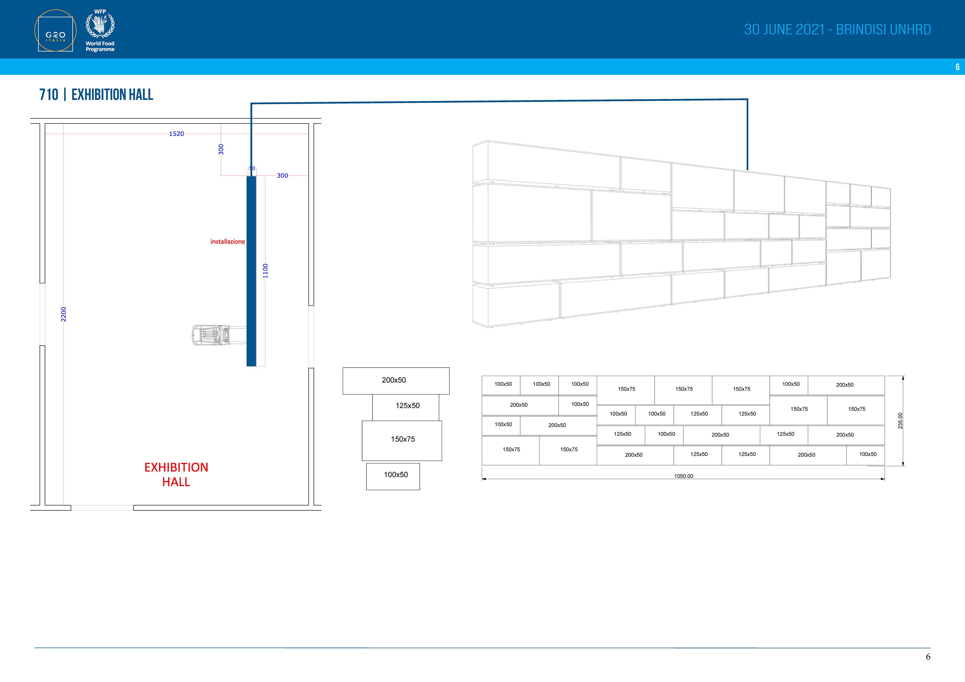Click the '30 JUNE 2021 - BRINDISI UNHRD' header
Screen dimensions: 965x682
click(837, 29)
